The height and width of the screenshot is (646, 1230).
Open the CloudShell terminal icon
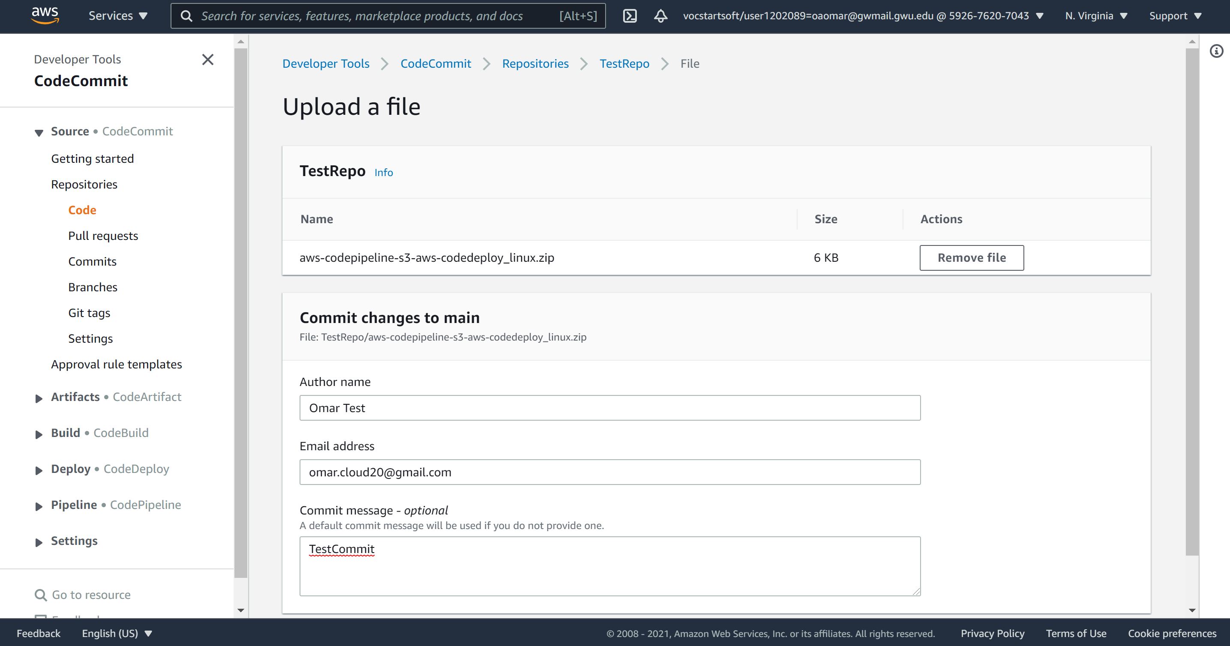(x=630, y=16)
